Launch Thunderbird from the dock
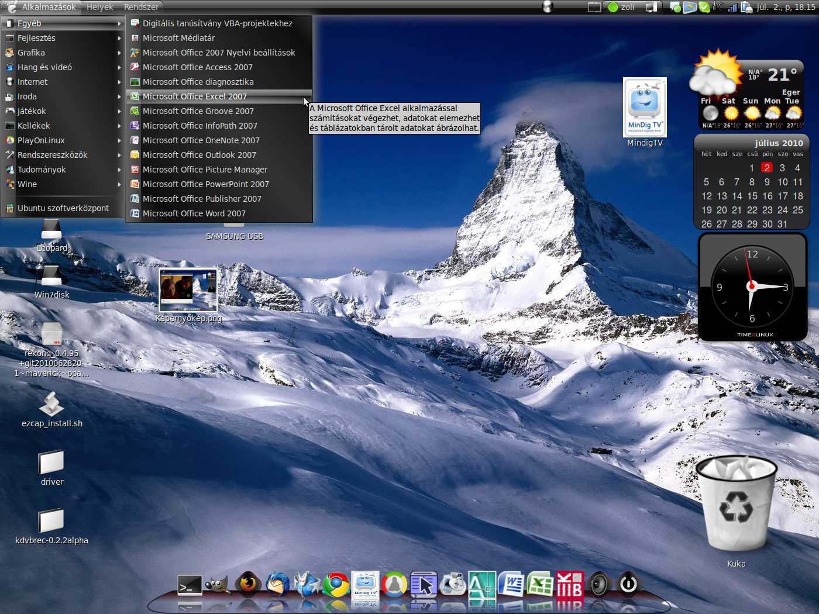This screenshot has width=819, height=614. [x=277, y=584]
